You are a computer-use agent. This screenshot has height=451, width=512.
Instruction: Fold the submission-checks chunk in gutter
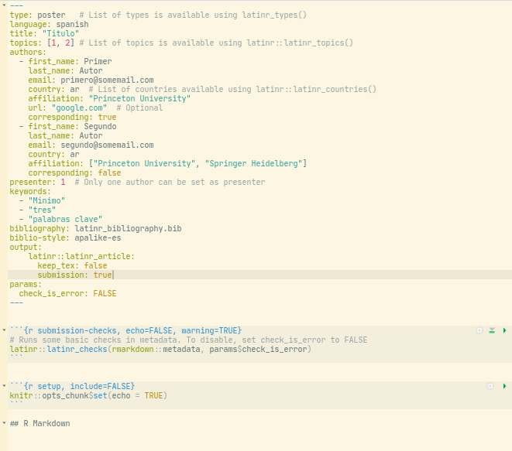point(4,331)
